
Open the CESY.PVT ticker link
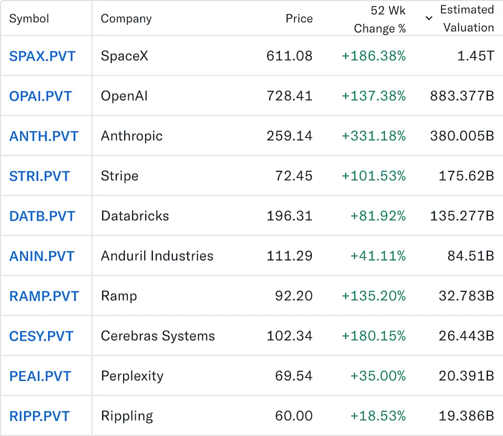41,336
